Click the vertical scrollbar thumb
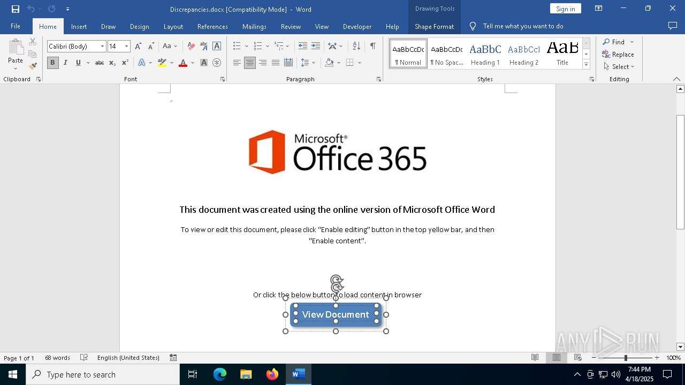 pos(681,172)
